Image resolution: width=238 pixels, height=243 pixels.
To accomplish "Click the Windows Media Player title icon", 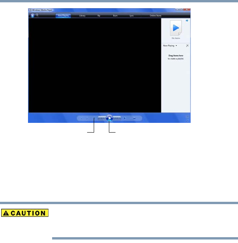I will [30, 10].
